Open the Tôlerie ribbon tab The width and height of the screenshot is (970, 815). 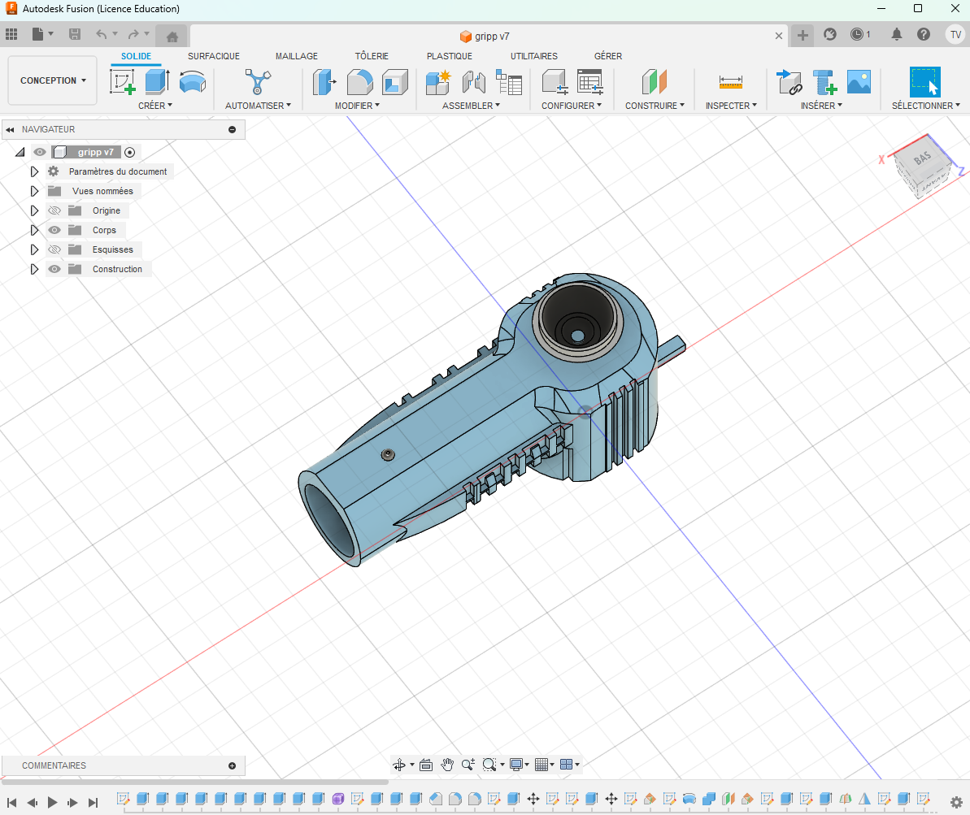[x=372, y=56]
